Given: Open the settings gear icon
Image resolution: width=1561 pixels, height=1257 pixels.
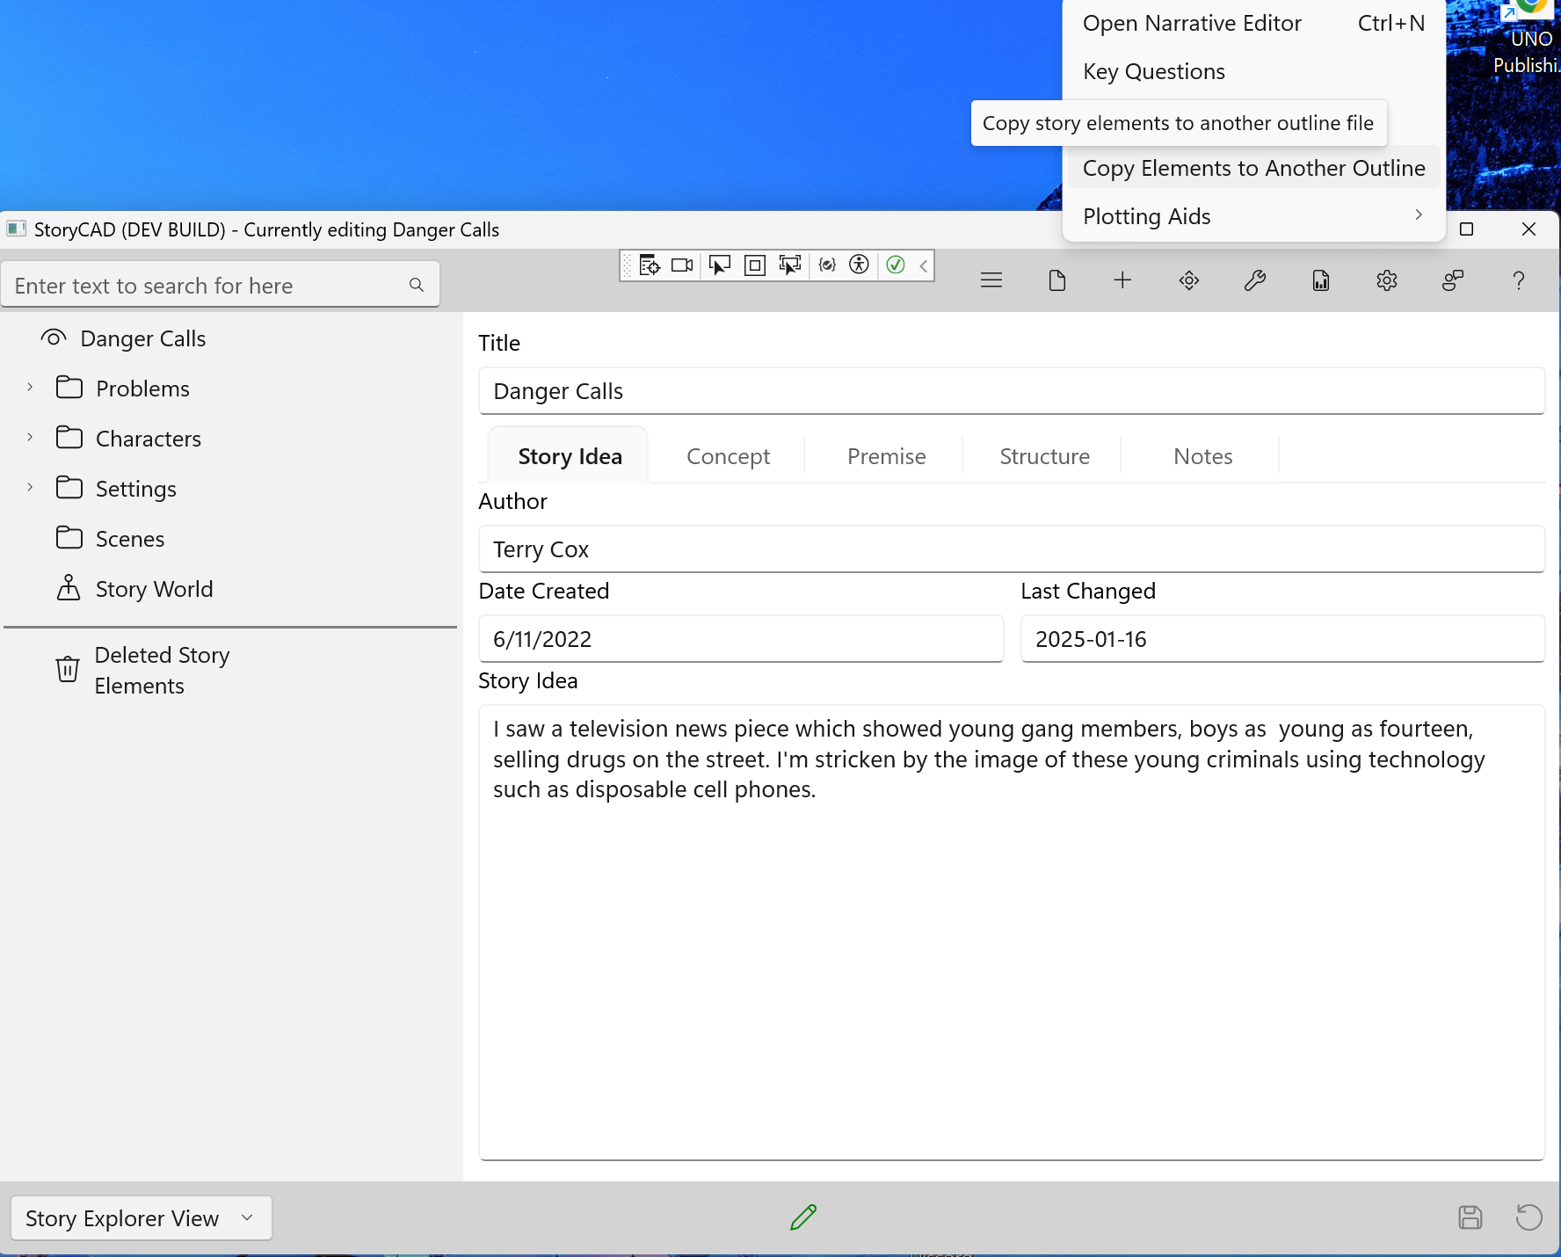Looking at the screenshot, I should click(x=1386, y=280).
